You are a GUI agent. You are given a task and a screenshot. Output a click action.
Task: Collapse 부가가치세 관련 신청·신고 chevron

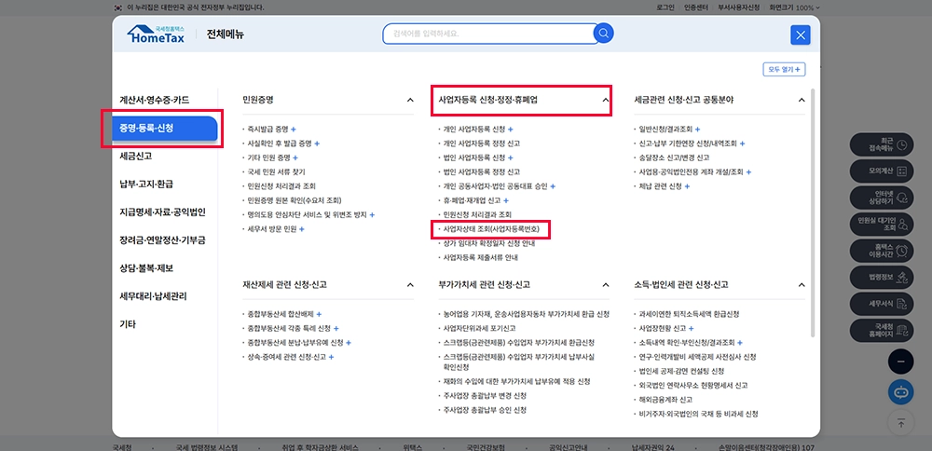(606, 284)
